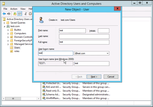Click Security Group type in Read-only D row
Viewport: 153px width, 107px height.
tap(71, 91)
